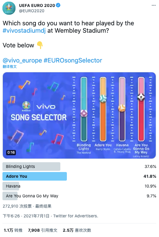159x237 pixels.
Task: Open the #vivostadiumdj hashtag link
Action: (x=24, y=31)
